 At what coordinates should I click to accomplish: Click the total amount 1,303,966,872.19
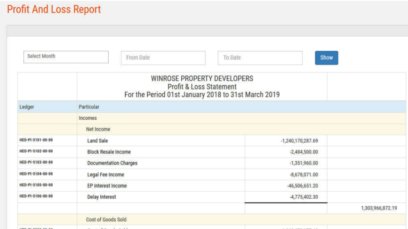coord(378,209)
